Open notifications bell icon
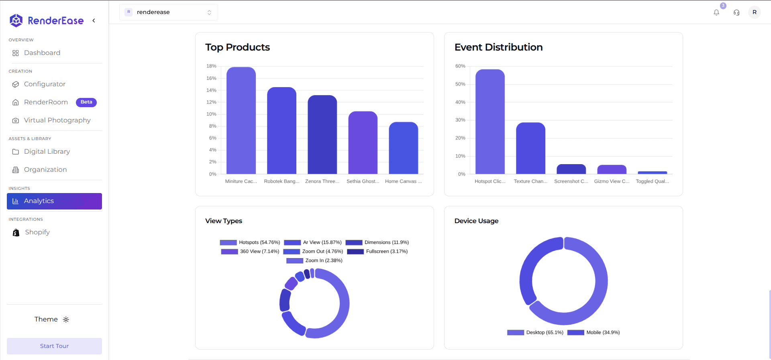 [x=716, y=12]
